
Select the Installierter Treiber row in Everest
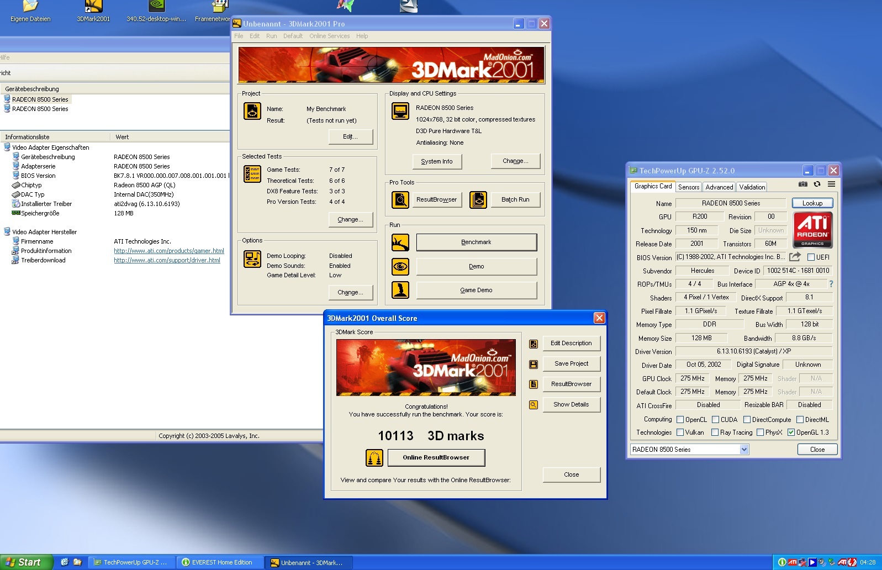coord(115,204)
